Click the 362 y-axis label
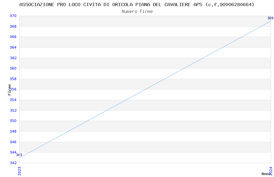Image resolution: width=274 pixels, height=177 pixels. click(13, 58)
